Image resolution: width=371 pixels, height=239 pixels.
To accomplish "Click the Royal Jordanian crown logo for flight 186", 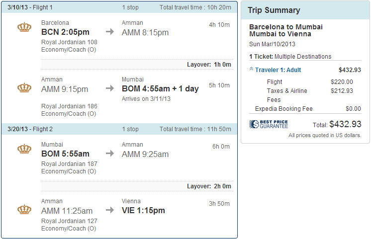I will pyautogui.click(x=24, y=88).
